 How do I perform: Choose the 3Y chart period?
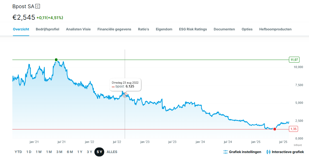89,152
